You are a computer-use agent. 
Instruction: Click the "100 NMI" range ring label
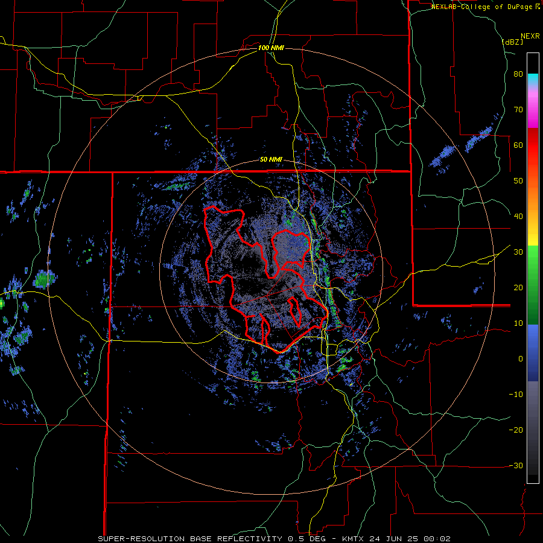click(271, 48)
